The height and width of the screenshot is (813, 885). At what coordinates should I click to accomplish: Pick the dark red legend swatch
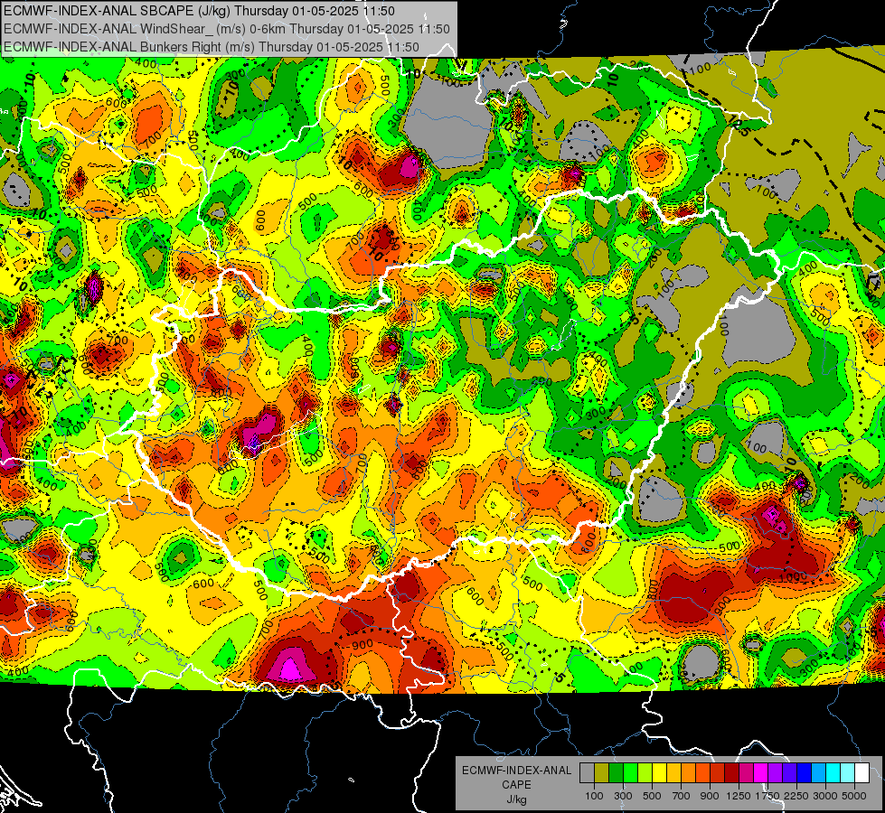[732, 773]
